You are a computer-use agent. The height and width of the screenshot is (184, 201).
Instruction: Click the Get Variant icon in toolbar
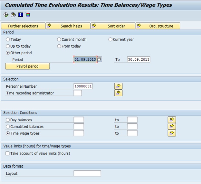tap(13, 15)
